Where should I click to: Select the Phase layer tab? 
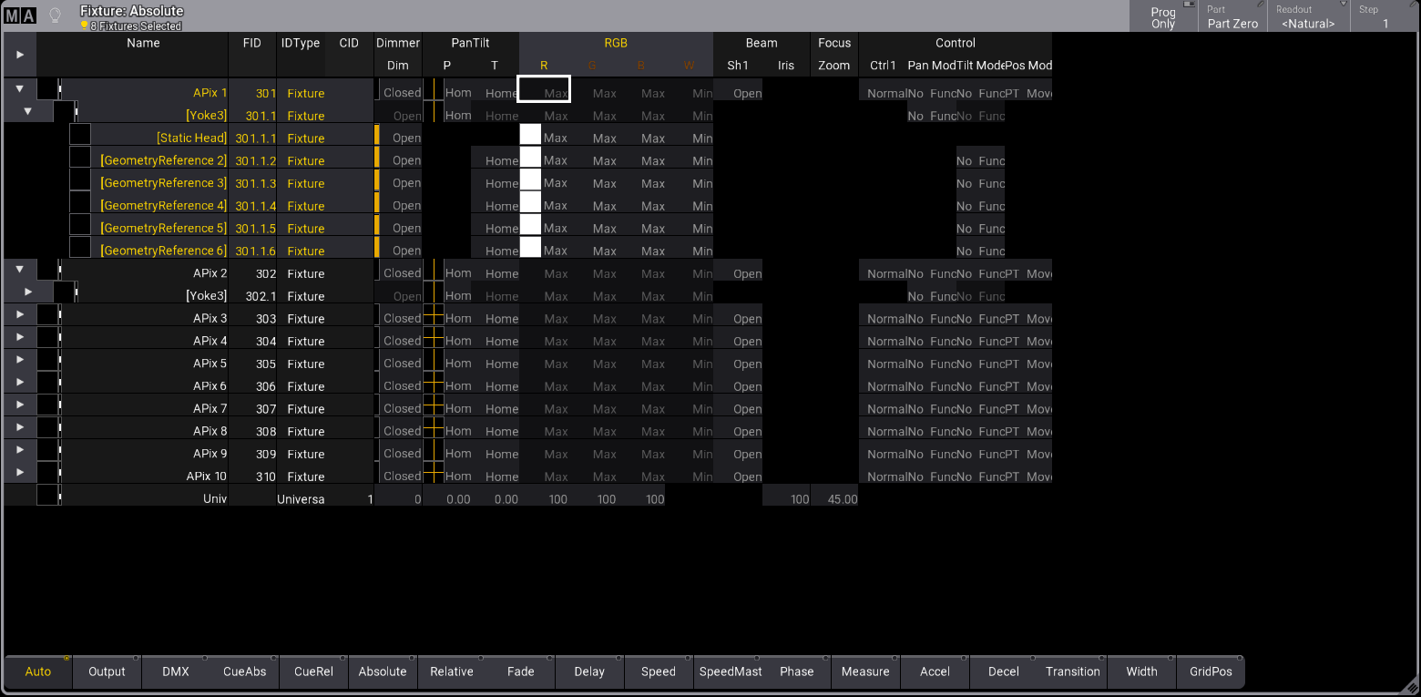click(796, 671)
